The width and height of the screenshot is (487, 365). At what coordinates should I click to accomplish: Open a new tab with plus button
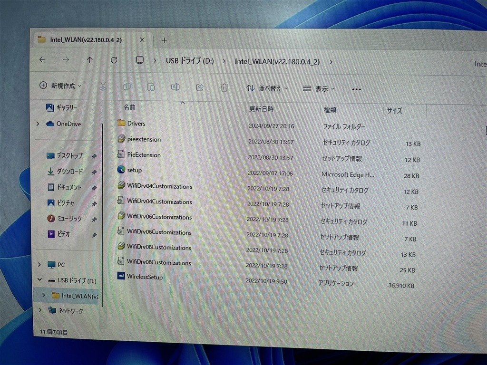click(x=164, y=40)
